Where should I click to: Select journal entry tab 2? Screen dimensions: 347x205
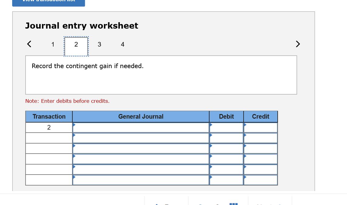tap(76, 46)
